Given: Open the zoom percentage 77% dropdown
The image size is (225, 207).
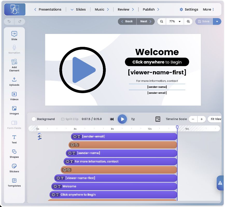Looking at the screenshot, I should (x=175, y=21).
